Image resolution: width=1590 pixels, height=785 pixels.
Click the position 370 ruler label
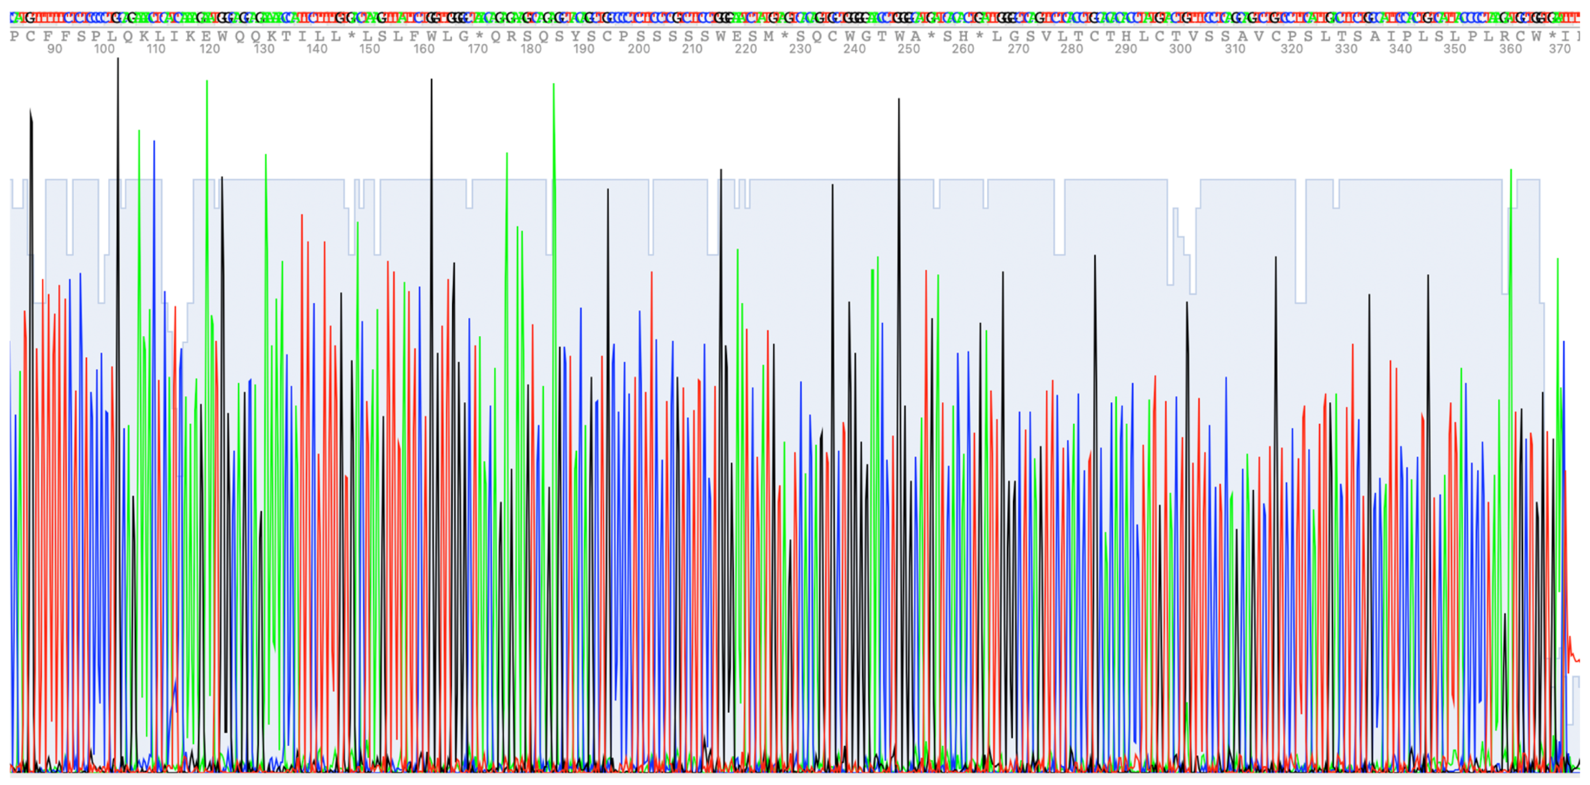point(1559,49)
